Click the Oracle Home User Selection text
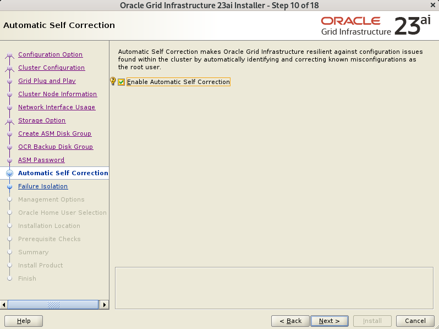 pos(62,213)
